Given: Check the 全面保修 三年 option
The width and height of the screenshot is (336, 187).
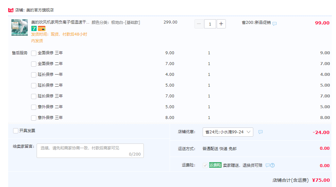Looking at the screenshot, I should point(34,53).
